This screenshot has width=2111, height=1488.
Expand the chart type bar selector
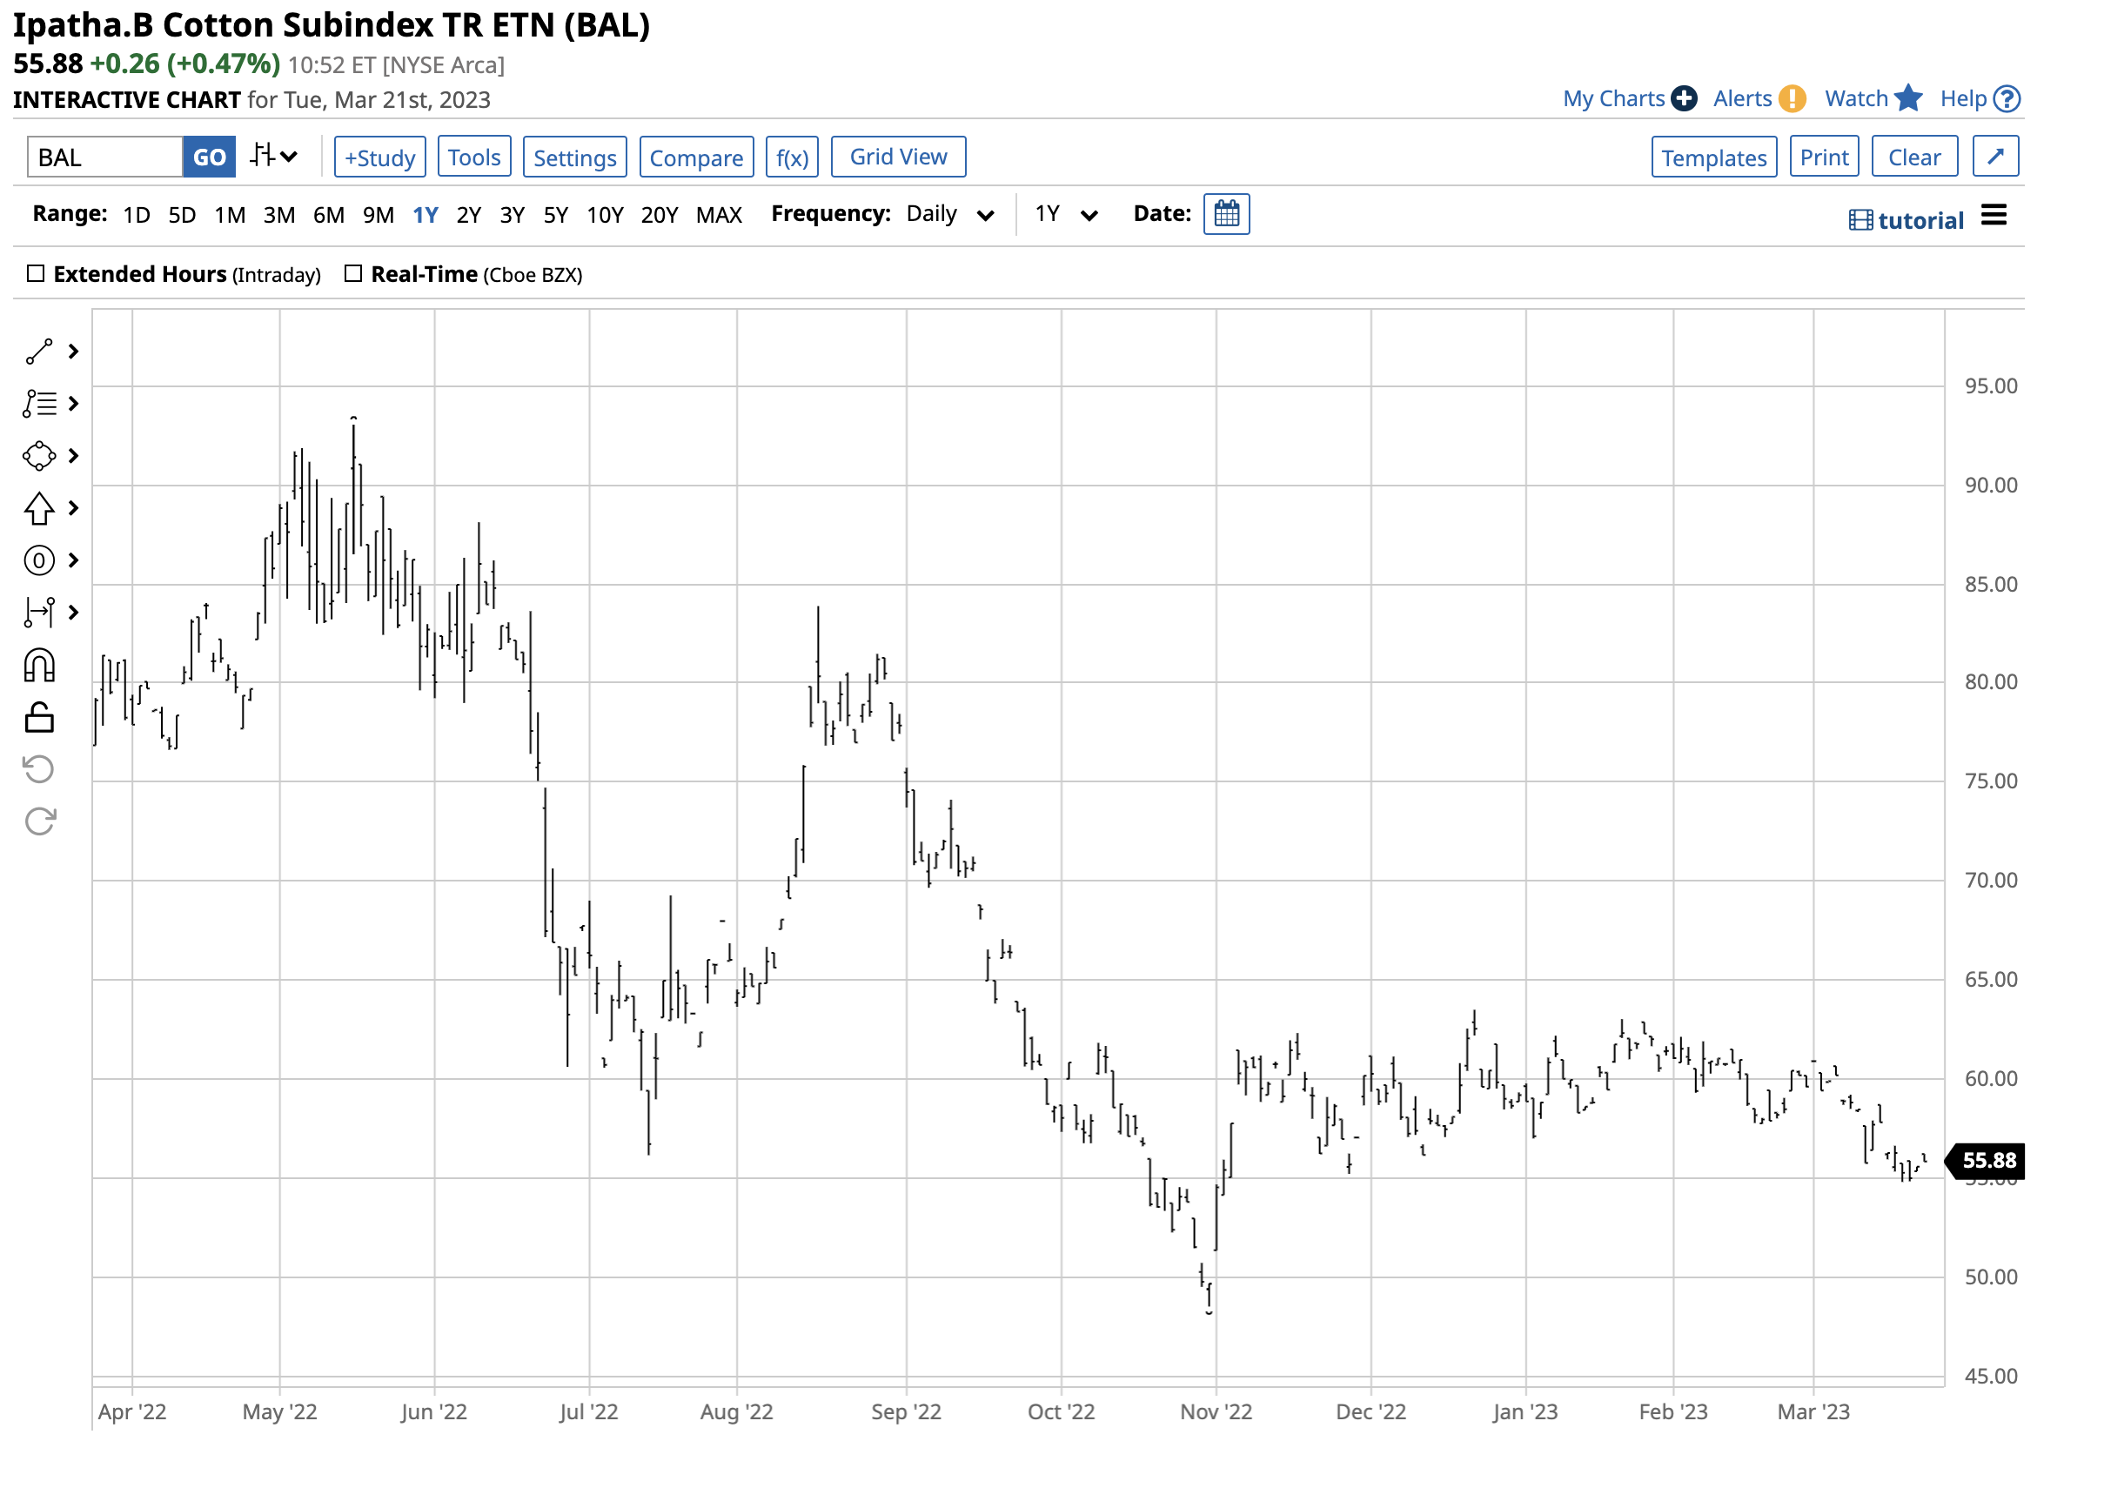(275, 157)
